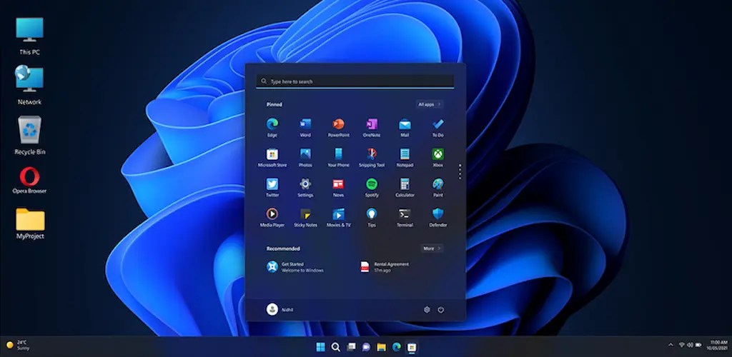
Task: Open Notepad from pinned apps
Action: [x=405, y=158]
